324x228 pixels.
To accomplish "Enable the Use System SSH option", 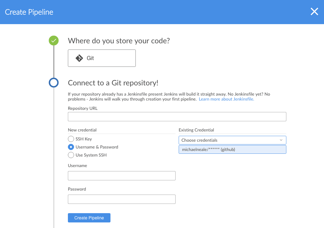I will (71, 155).
